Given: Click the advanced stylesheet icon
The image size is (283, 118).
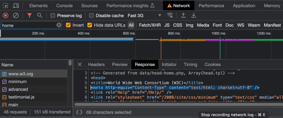Looking at the screenshot, I should pyautogui.click(x=4, y=89).
